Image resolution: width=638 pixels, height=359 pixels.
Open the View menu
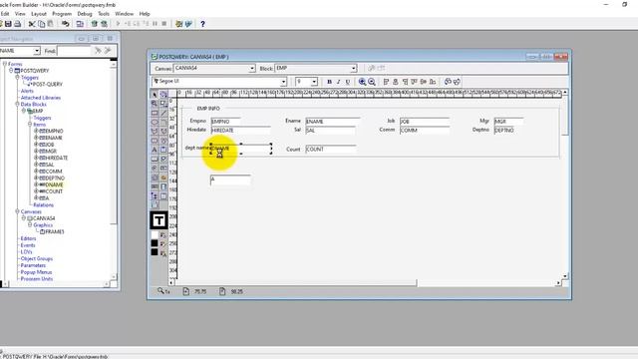20,14
